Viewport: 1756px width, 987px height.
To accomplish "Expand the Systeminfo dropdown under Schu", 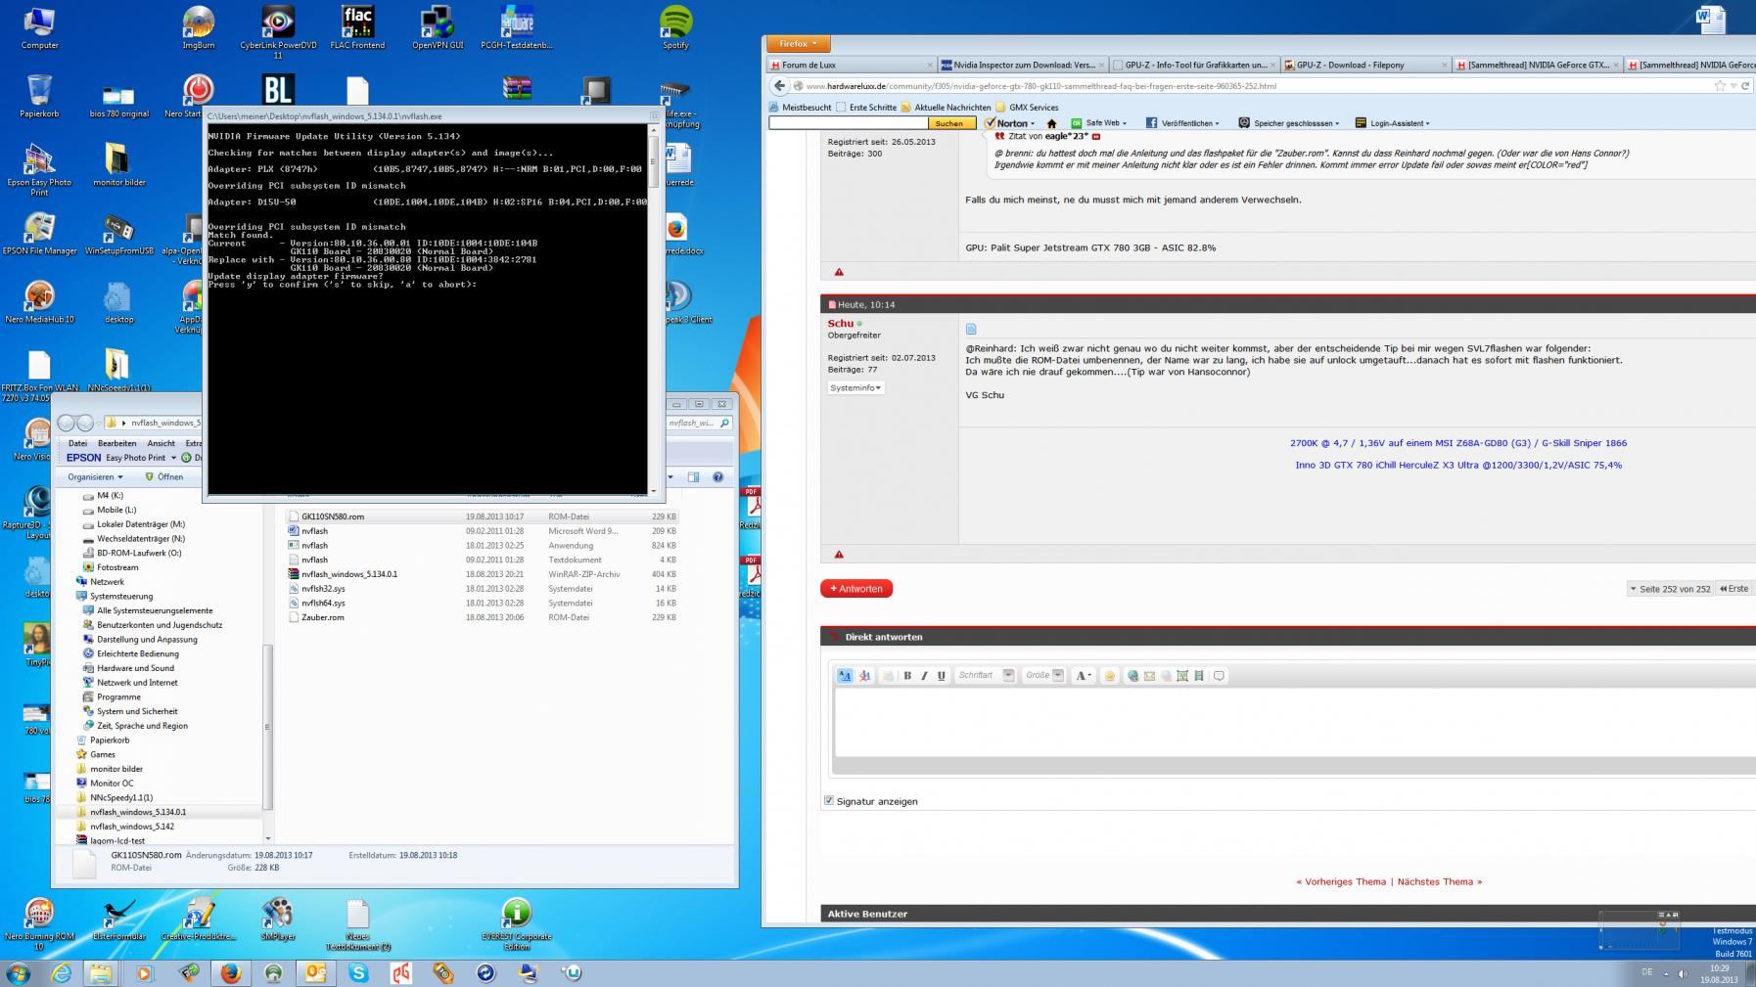I will pyautogui.click(x=855, y=388).
